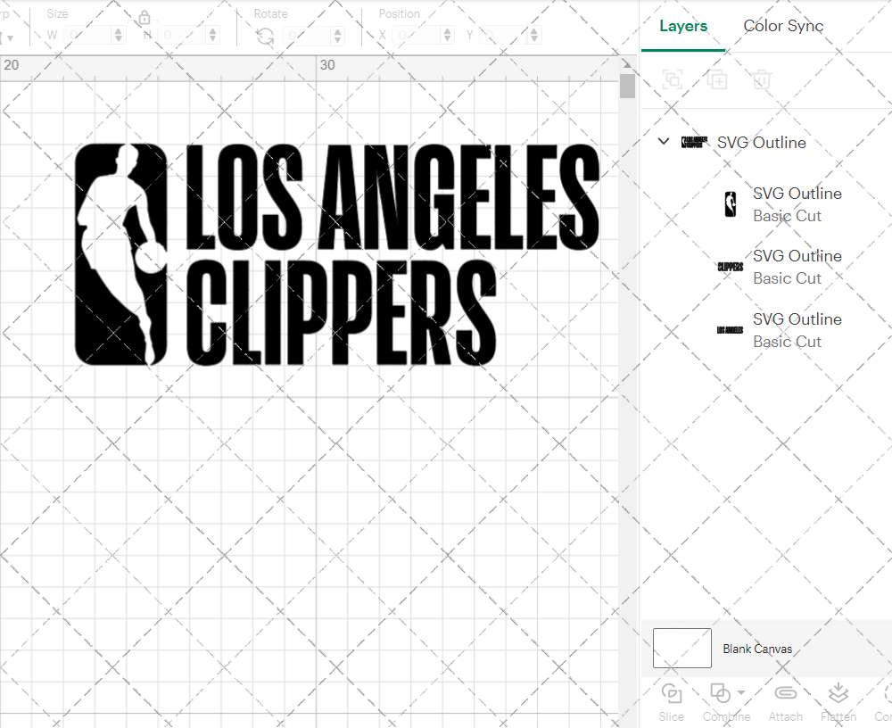Click the Width input field
The width and height of the screenshot is (892, 728).
coord(87,36)
